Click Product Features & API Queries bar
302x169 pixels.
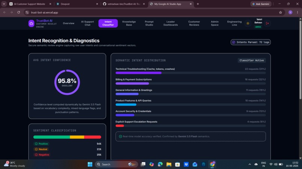[x=190, y=104]
